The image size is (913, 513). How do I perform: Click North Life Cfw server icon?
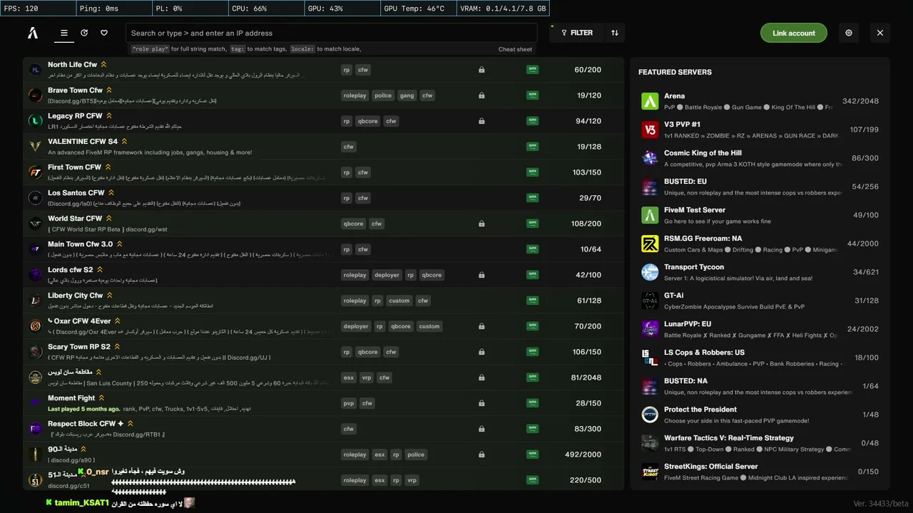click(36, 70)
